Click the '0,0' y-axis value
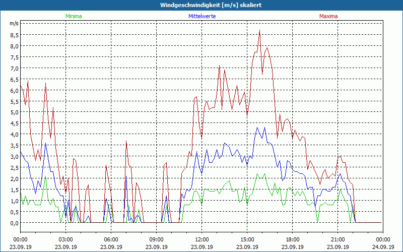 [14, 223]
